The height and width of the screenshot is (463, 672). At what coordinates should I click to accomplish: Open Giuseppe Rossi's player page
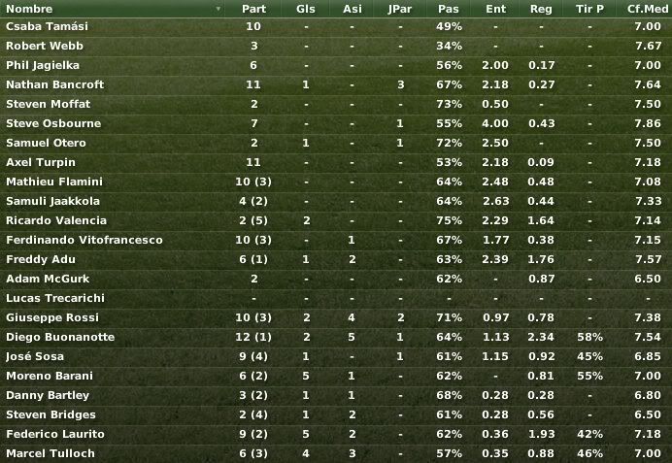coord(52,317)
